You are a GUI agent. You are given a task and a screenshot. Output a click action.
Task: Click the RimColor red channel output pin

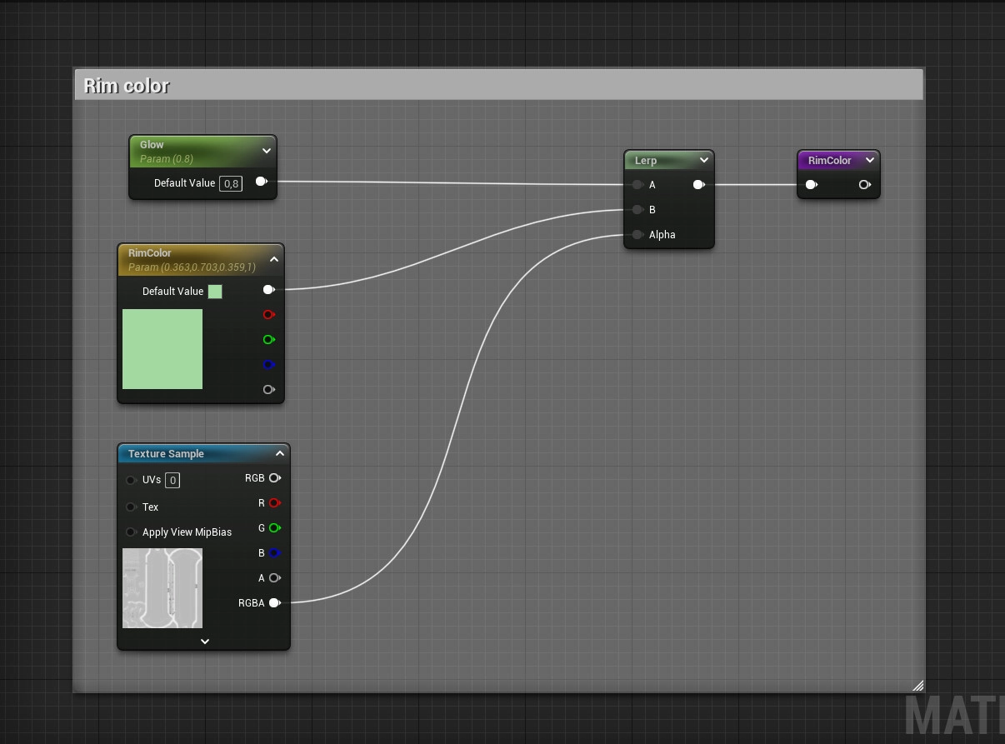(x=268, y=315)
